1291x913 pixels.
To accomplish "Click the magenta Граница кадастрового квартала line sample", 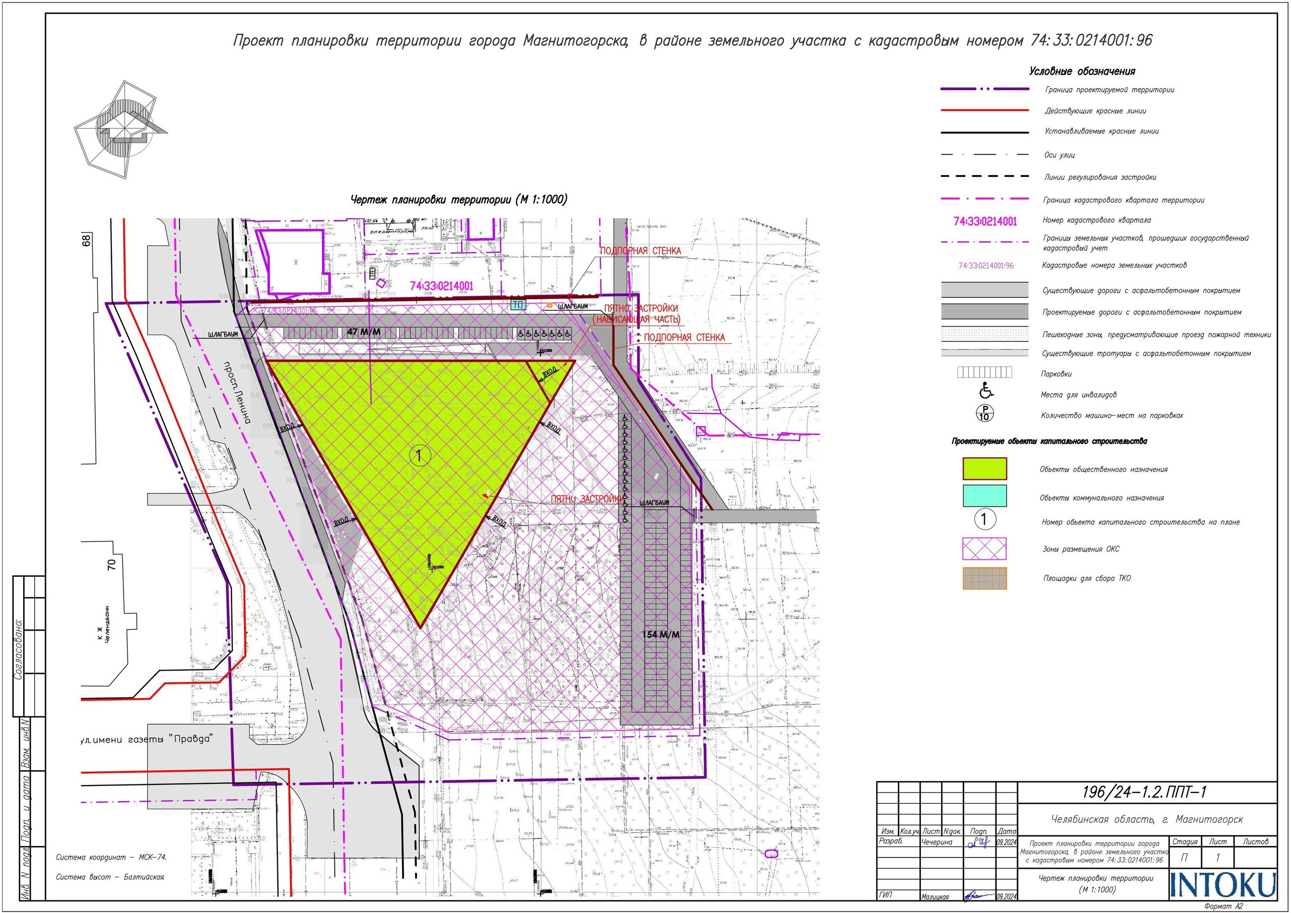I will [x=984, y=199].
